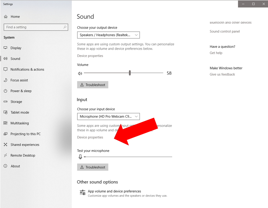Go to Multitasking settings page
The width and height of the screenshot is (268, 208).
point(19,123)
